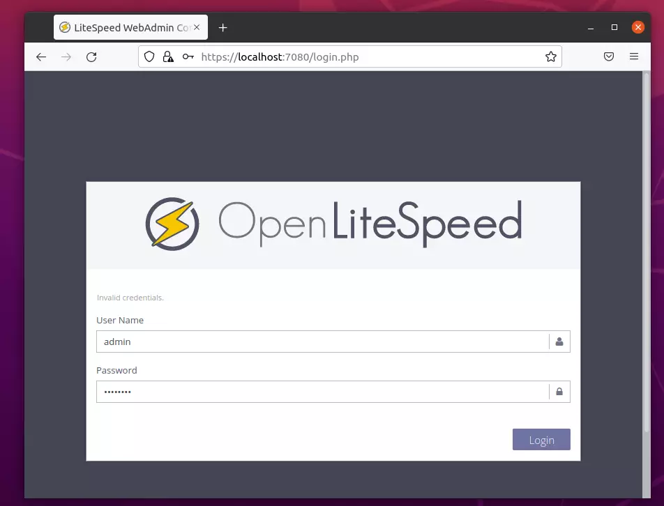This screenshot has width=664, height=506.
Task: Click the user icon in User Name field
Action: tap(559, 342)
